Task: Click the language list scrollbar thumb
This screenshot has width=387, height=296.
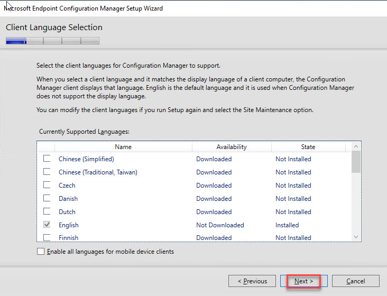Action: pyautogui.click(x=356, y=162)
